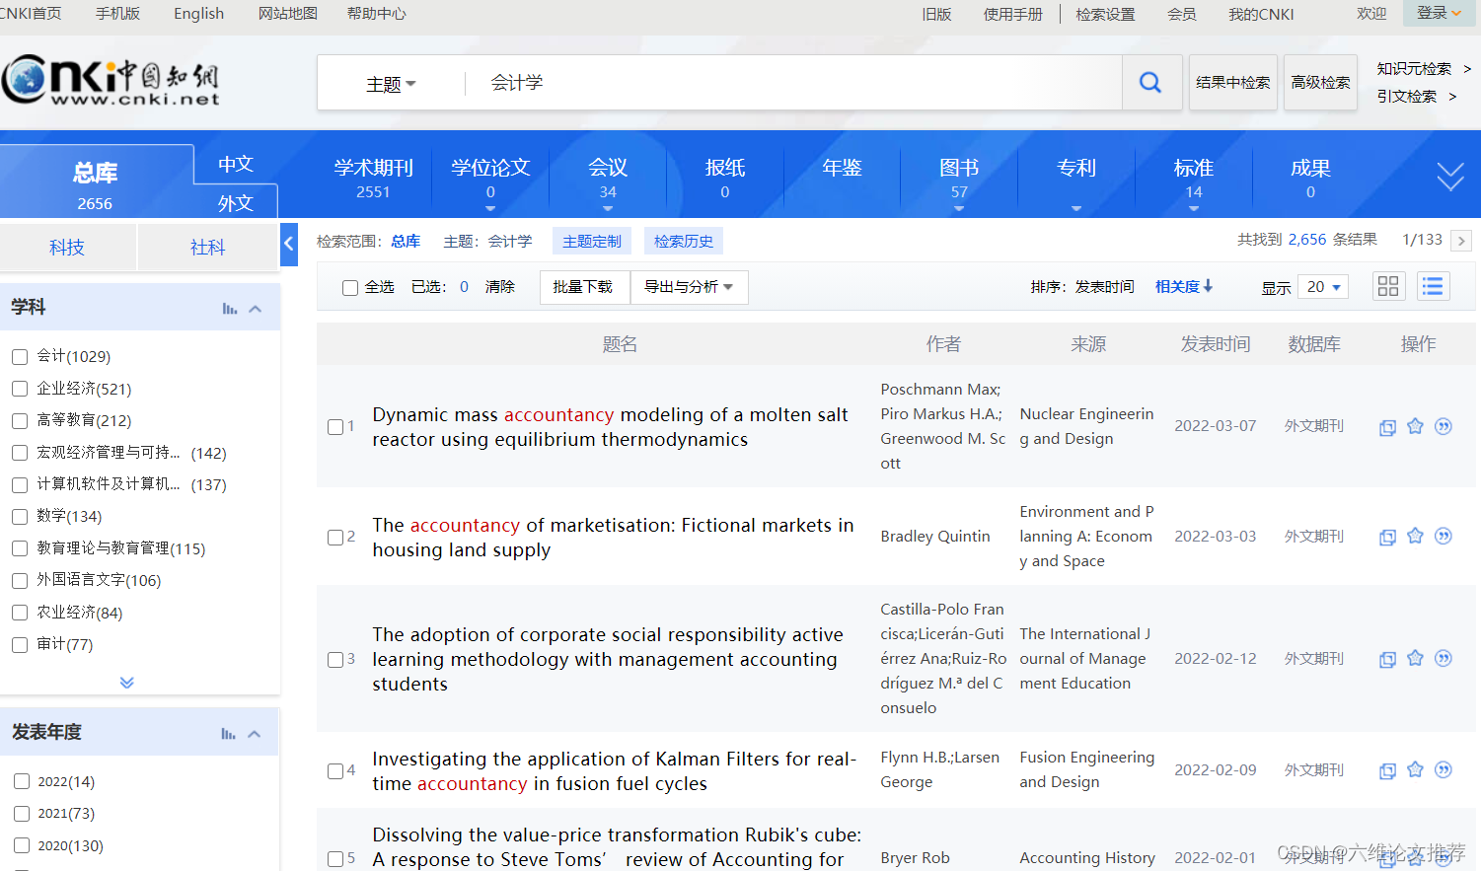Click the 批量下载 button
This screenshot has width=1481, height=871.
[583, 287]
